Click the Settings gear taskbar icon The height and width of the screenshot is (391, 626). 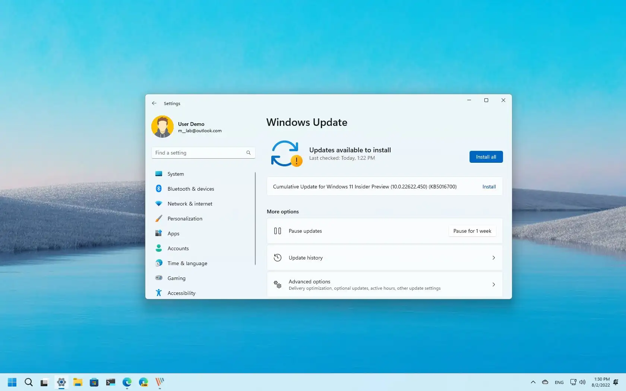point(61,382)
